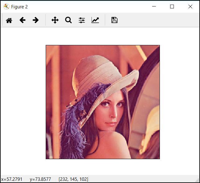Screen dimensions: 200x183
Task: Reset the view with the Home icon
Action: [x=9, y=20]
